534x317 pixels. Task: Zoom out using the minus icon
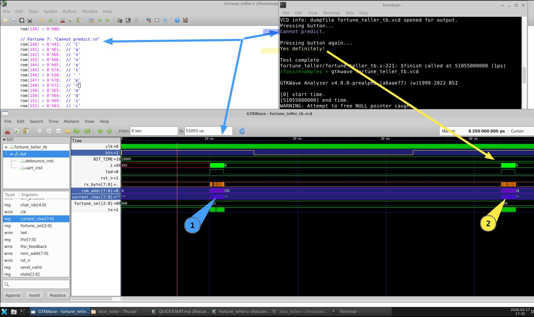pos(59,131)
